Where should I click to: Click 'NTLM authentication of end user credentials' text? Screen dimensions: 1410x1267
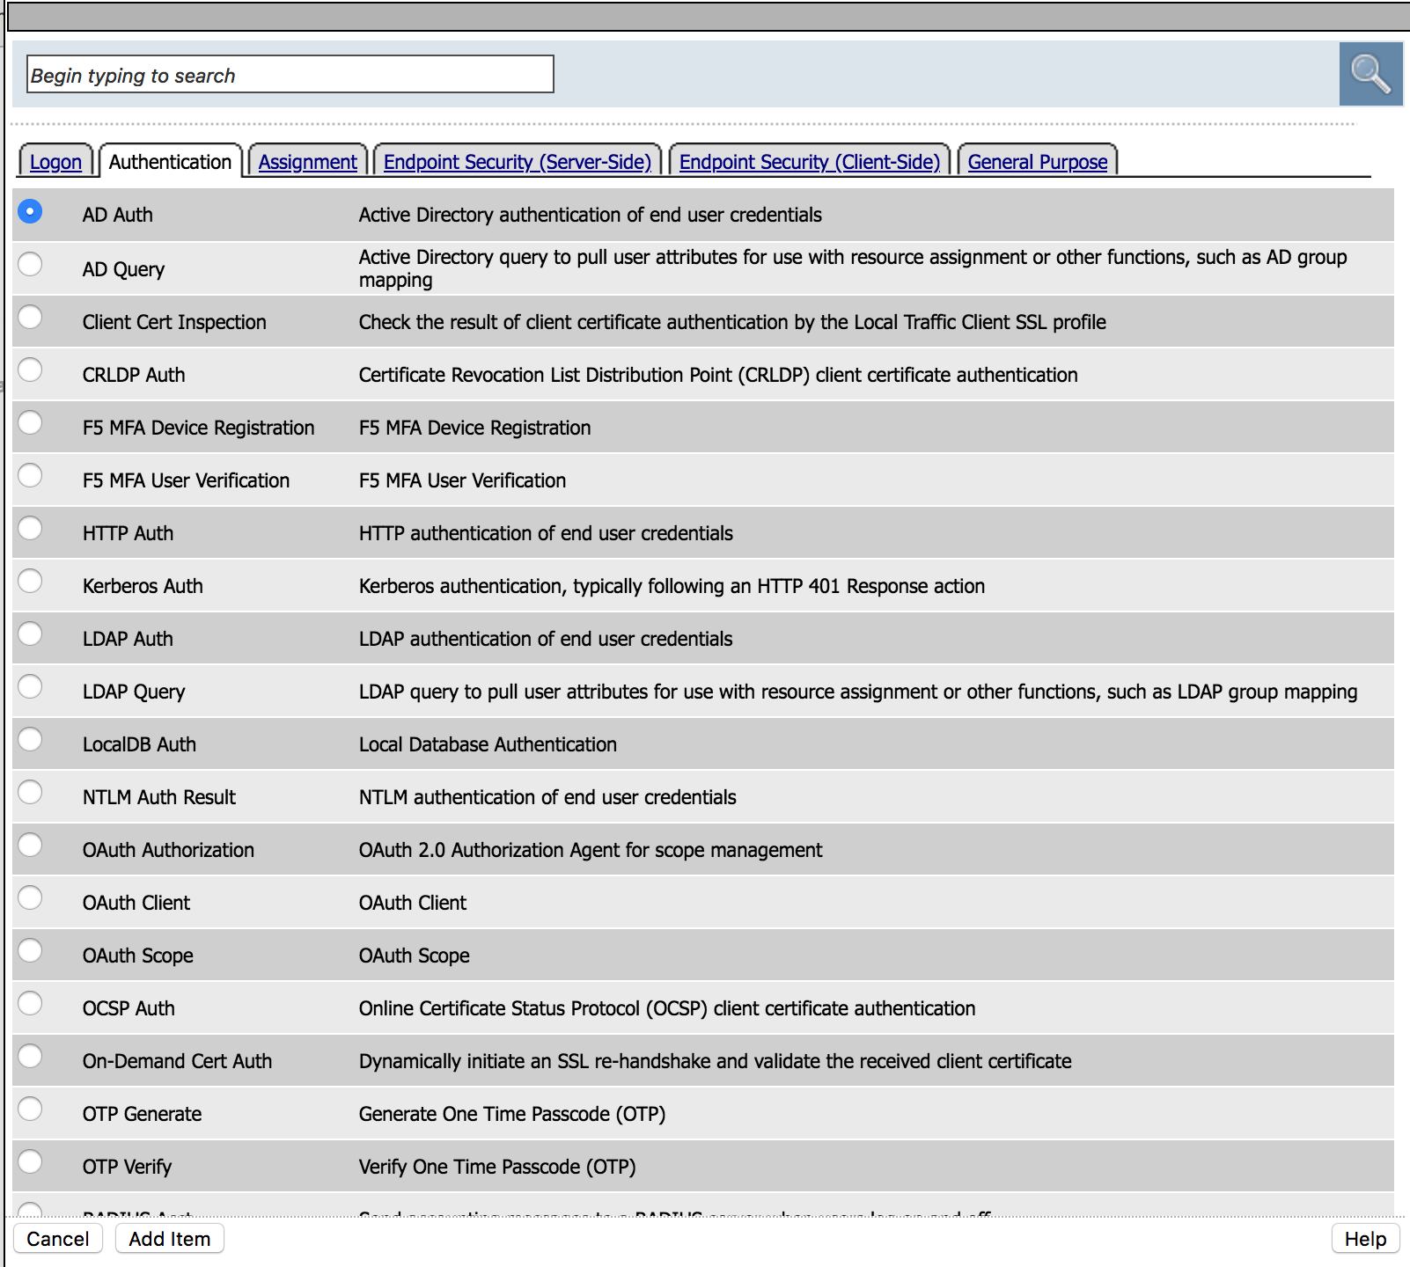[547, 797]
